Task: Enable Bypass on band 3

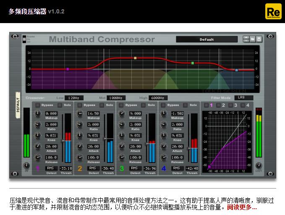Action: point(121,105)
